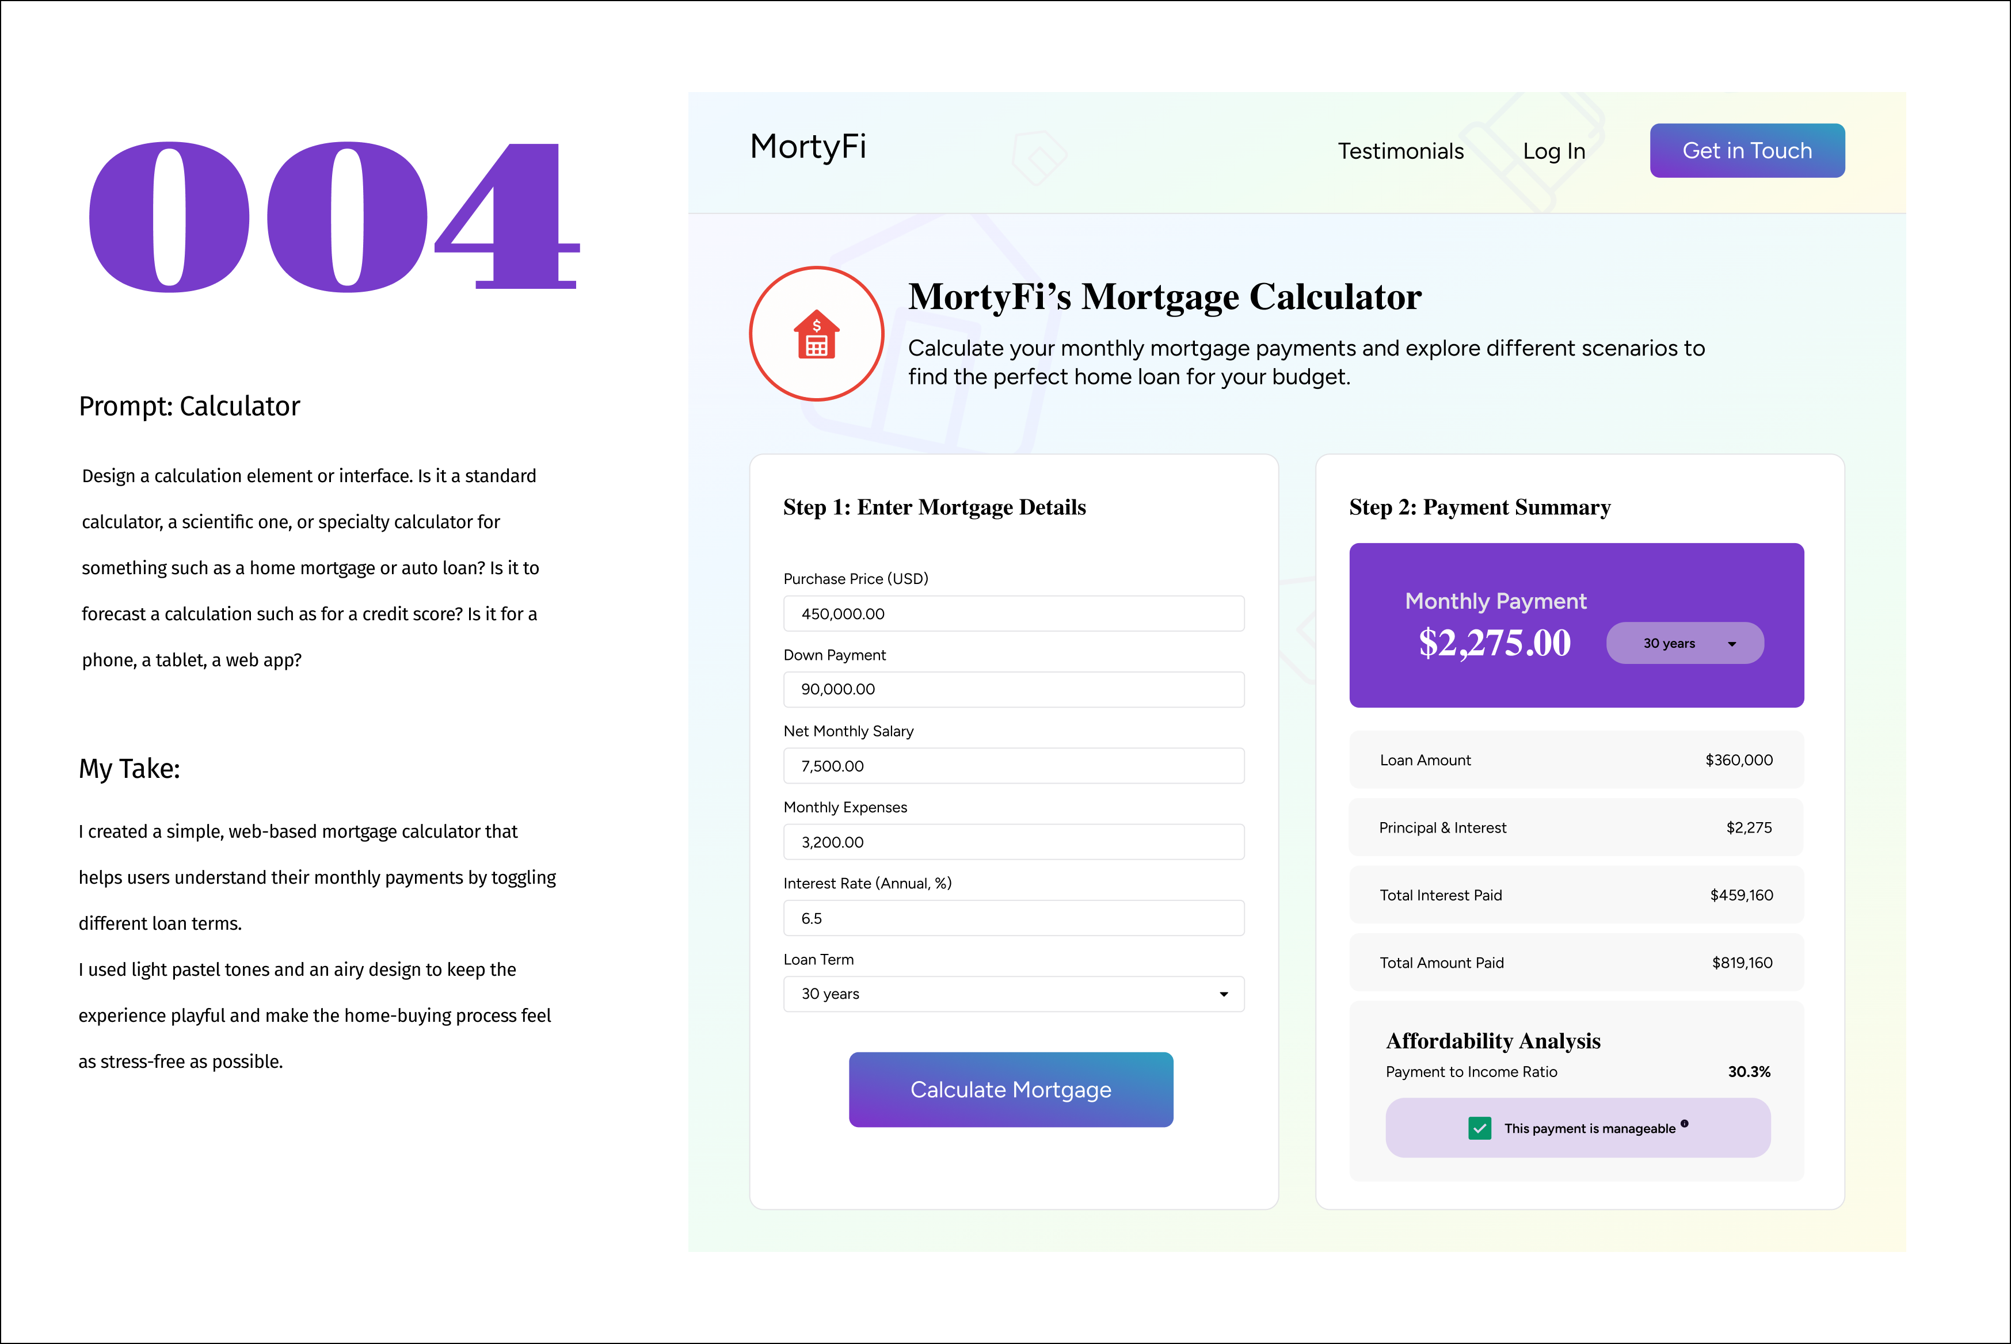Viewport: 2011px width, 1344px height.
Task: Click the MortyFi logo text
Action: click(x=808, y=147)
